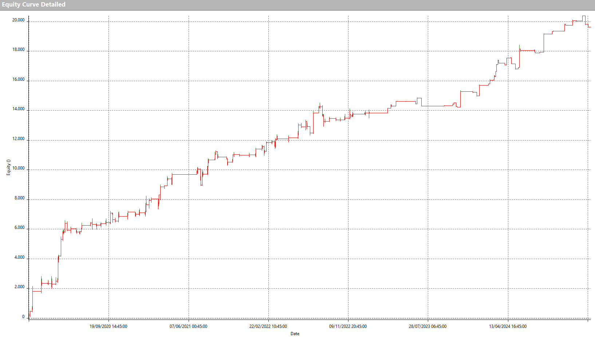Click the 20.000 y-axis tick label
This screenshot has width=595, height=337.
pos(19,20)
